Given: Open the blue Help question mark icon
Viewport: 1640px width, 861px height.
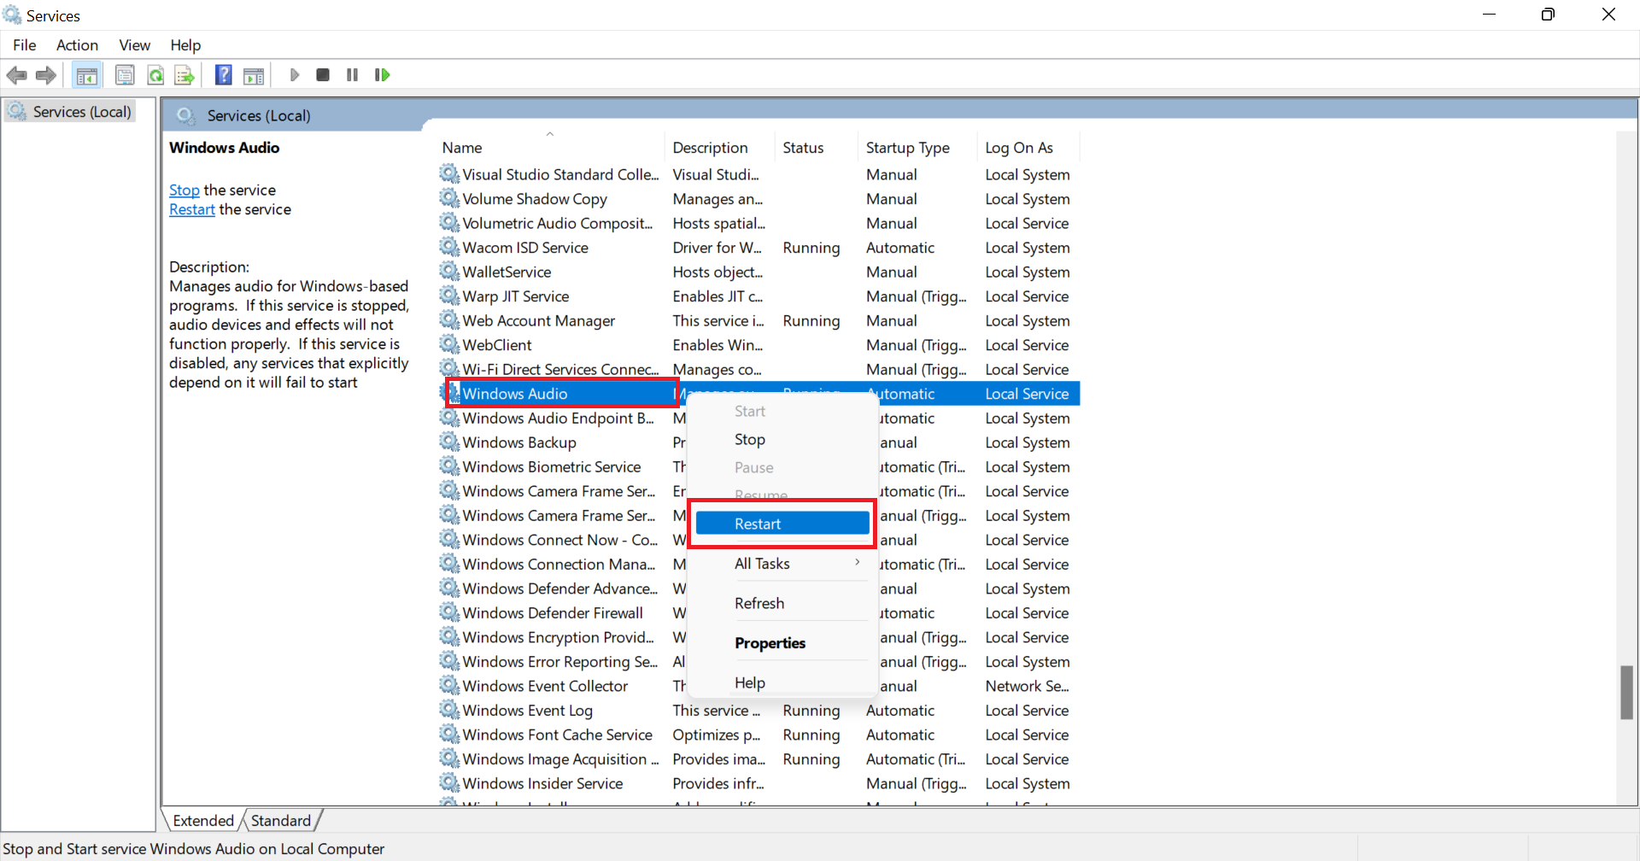Looking at the screenshot, I should pos(223,75).
